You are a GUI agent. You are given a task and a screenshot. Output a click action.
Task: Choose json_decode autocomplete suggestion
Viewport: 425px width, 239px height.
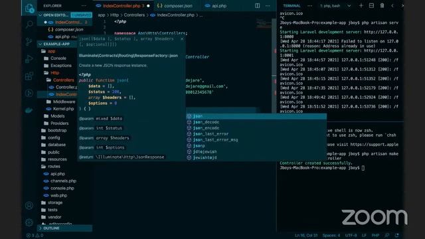tap(256, 122)
